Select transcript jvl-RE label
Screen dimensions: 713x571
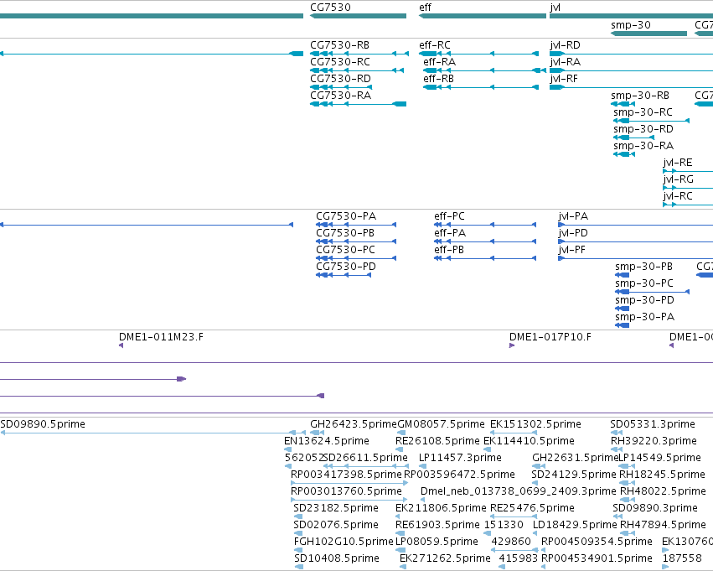[678, 163]
